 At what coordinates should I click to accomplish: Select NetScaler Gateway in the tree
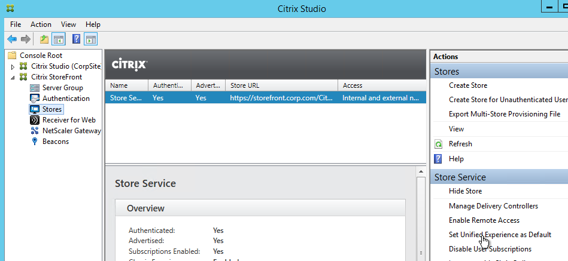(72, 130)
